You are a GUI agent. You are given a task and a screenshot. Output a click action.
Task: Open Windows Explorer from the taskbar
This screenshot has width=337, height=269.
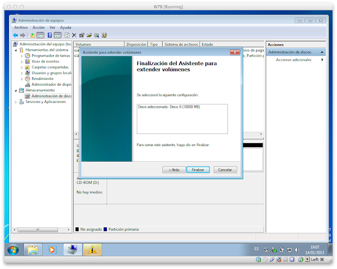click(33, 250)
